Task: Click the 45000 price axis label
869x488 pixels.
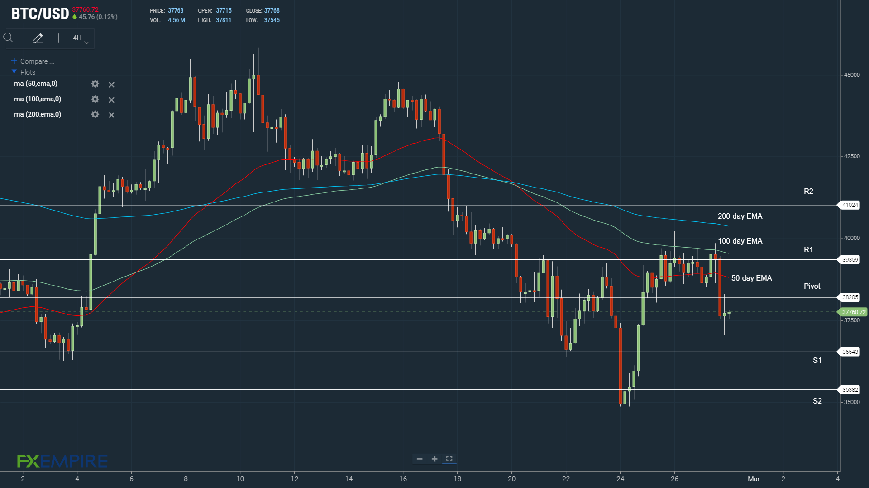Action: click(852, 75)
